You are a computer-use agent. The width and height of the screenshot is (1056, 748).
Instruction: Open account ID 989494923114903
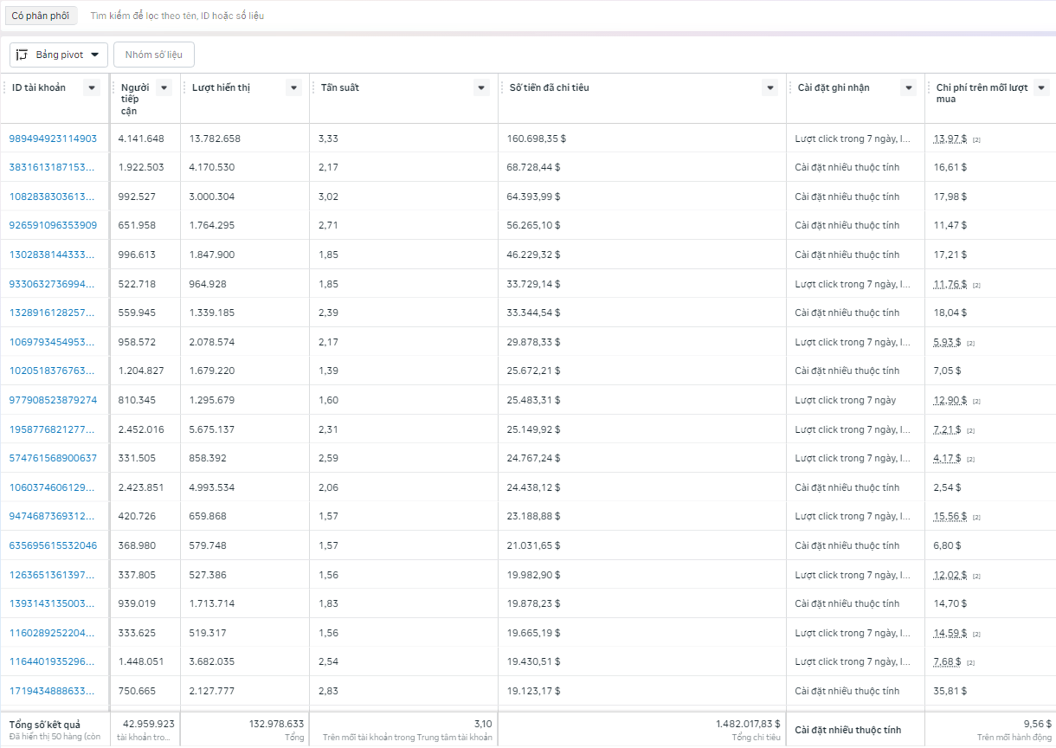53,139
